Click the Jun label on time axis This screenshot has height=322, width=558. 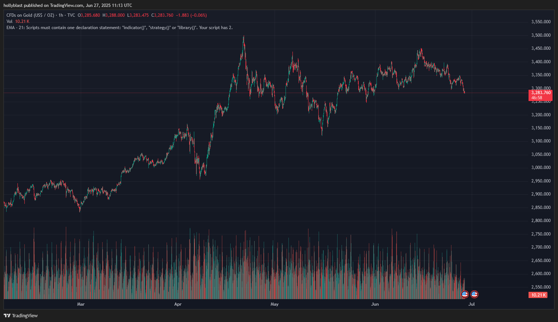(375, 304)
